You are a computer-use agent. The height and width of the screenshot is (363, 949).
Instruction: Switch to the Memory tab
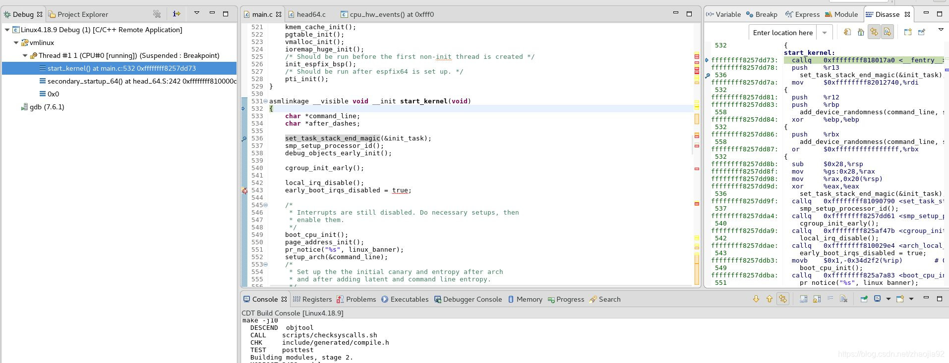(525, 299)
